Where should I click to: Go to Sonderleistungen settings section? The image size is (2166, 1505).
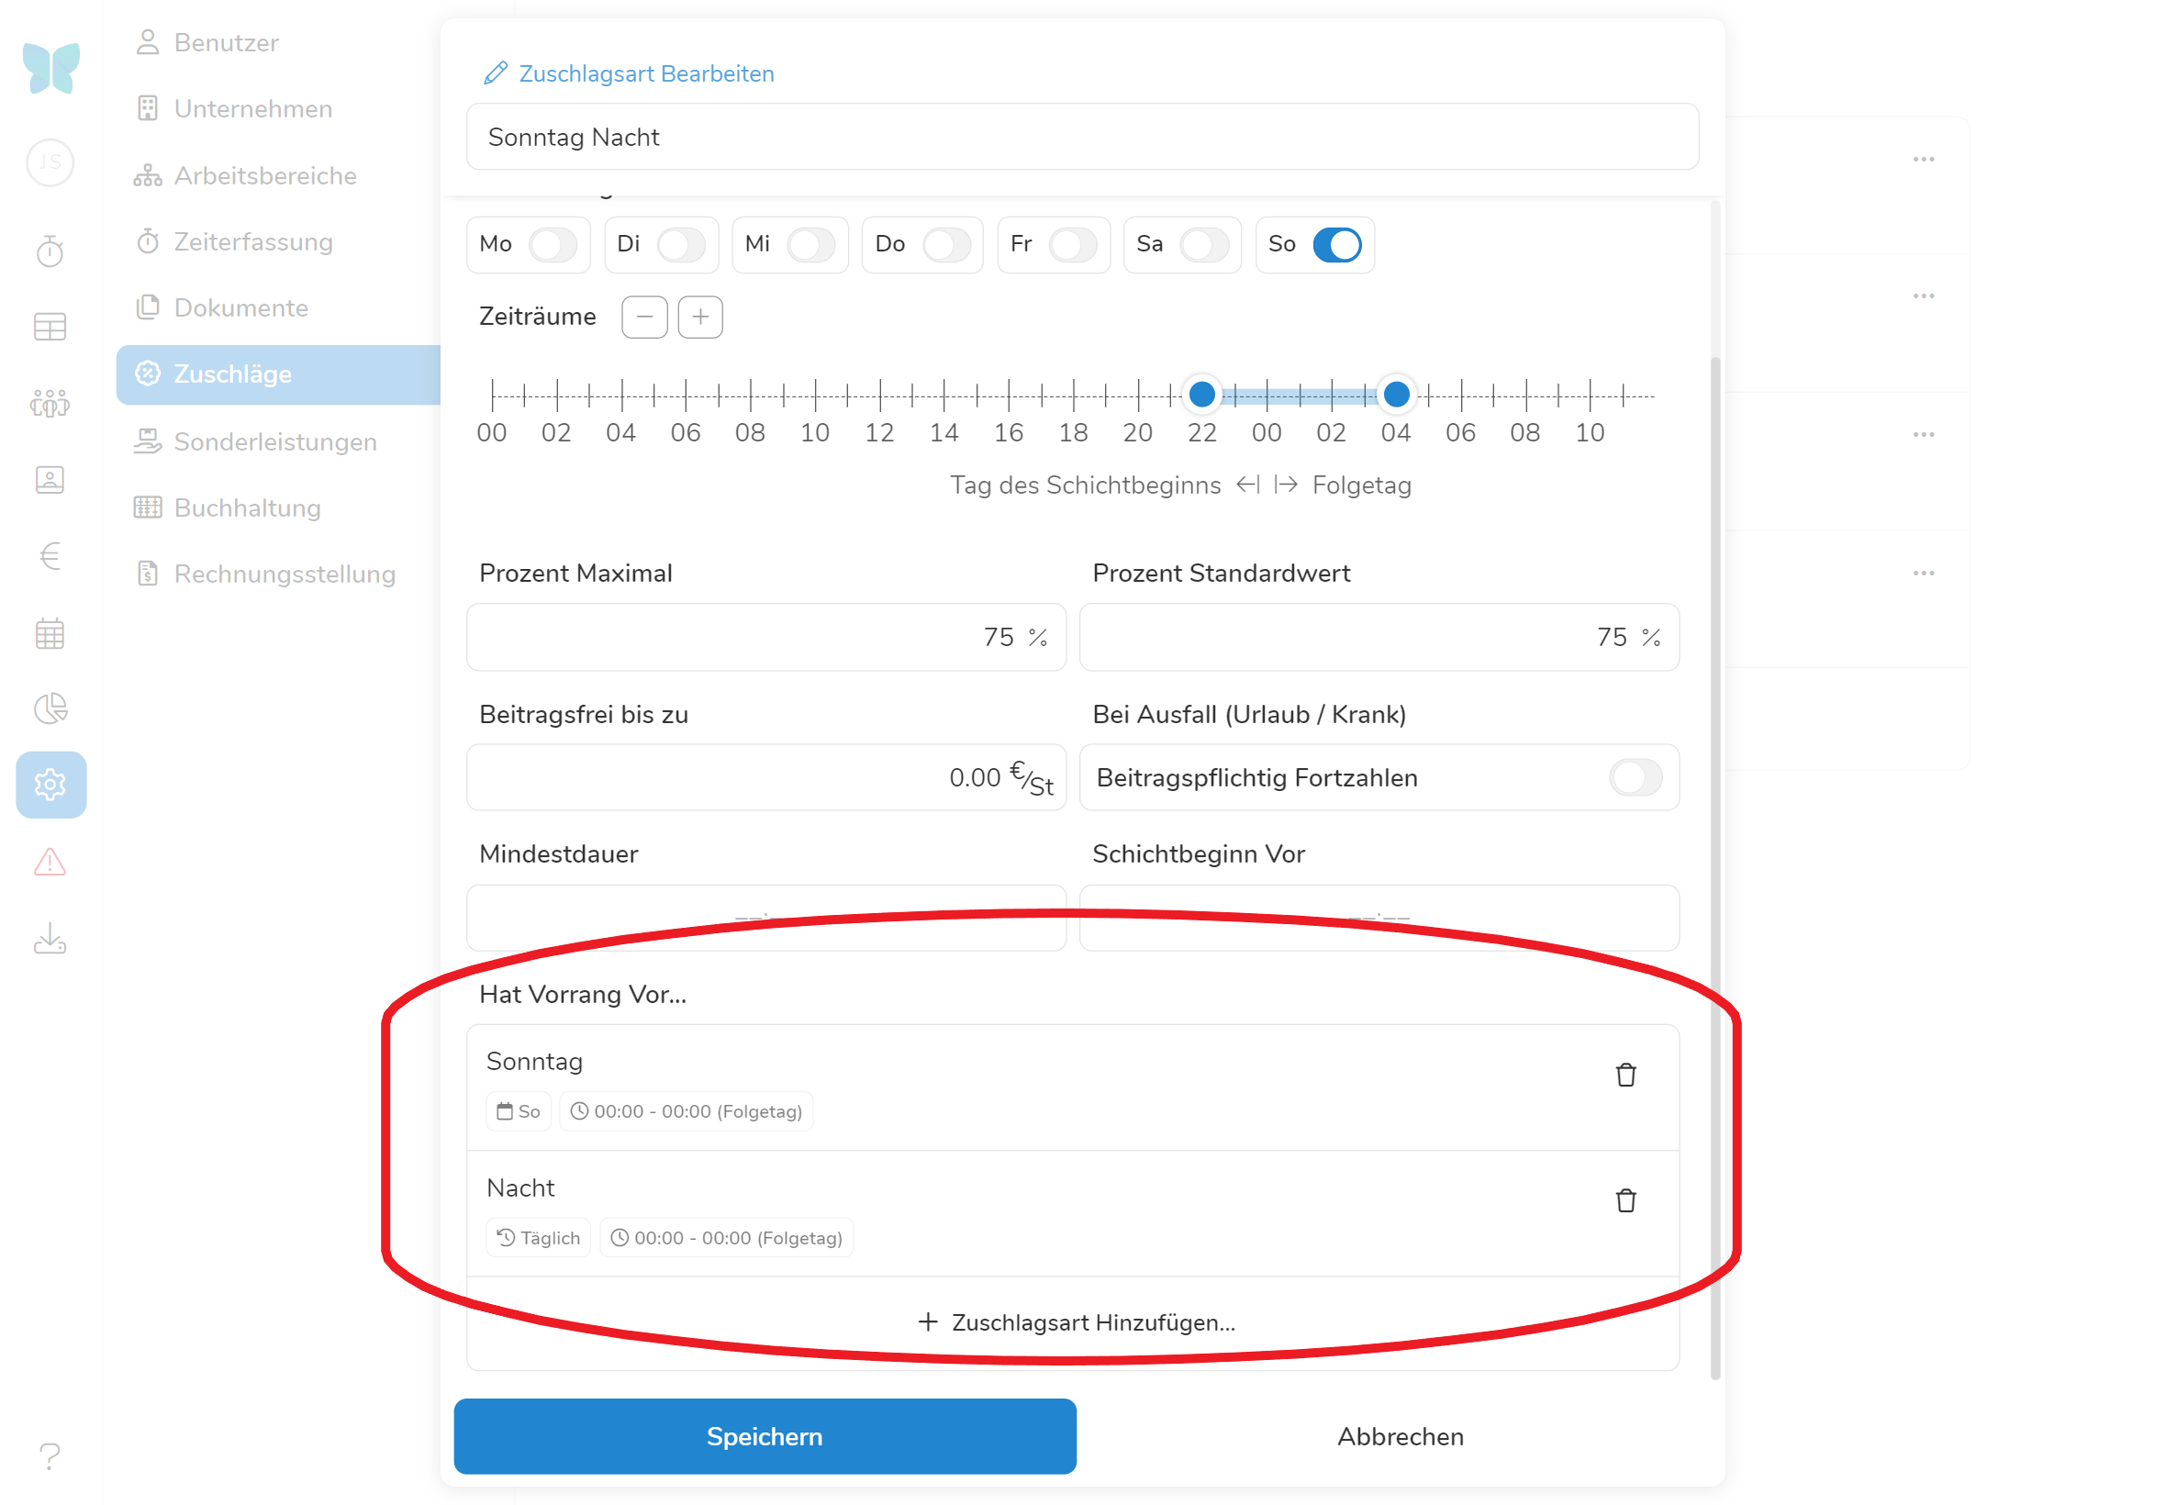tap(274, 441)
